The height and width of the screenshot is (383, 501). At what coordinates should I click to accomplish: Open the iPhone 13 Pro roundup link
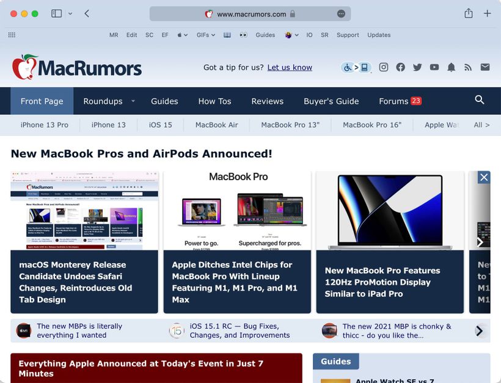click(45, 125)
